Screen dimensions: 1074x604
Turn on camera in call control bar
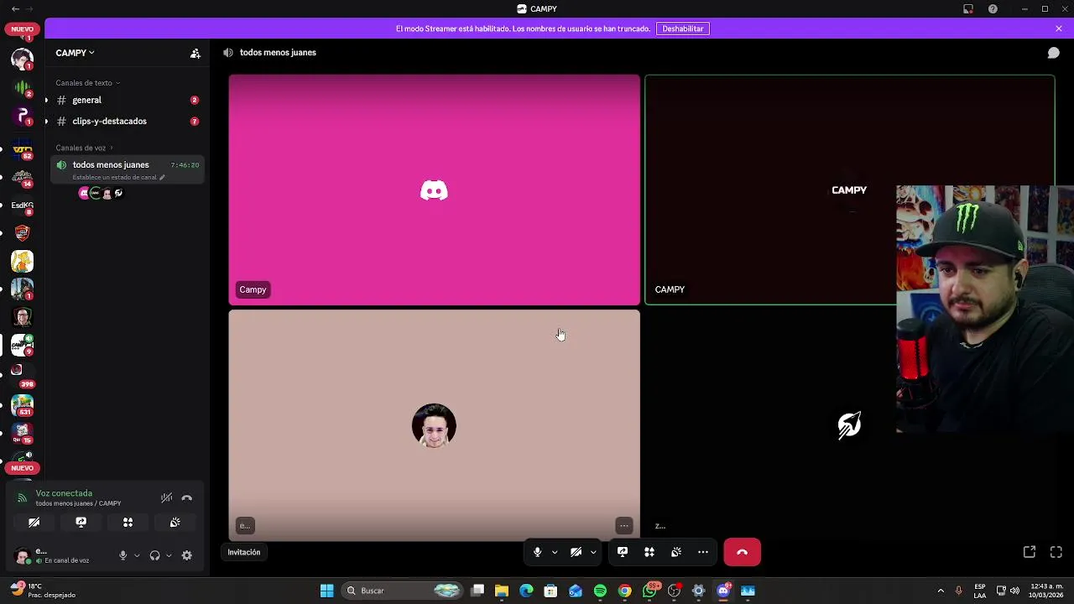pyautogui.click(x=576, y=552)
